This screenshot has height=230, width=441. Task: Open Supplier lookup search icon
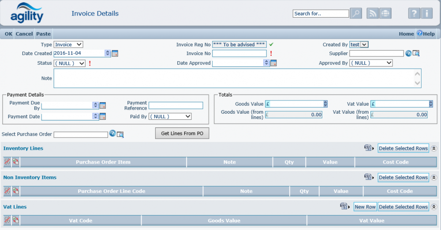(x=415, y=54)
